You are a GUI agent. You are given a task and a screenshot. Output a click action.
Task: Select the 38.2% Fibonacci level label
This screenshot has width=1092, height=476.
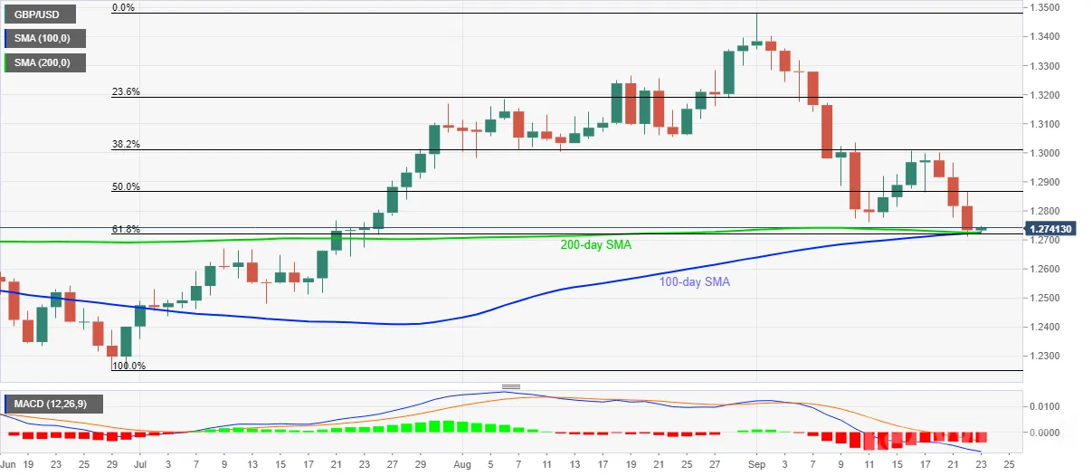point(125,144)
